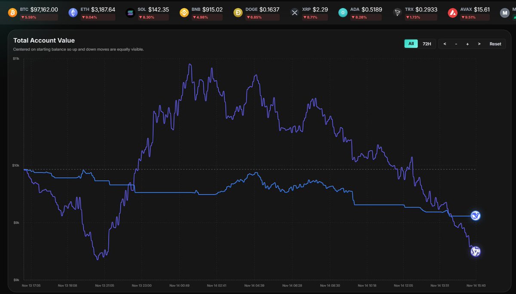Pan the chart right with the arrow
Viewport: 516px width, 294px height.
click(x=479, y=43)
